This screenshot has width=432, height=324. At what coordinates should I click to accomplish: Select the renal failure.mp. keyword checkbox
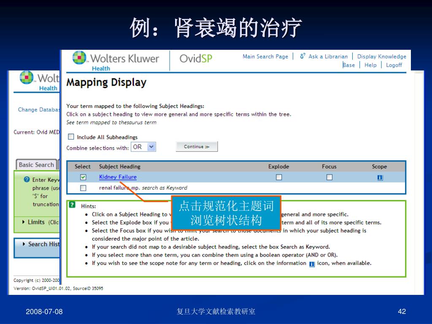tap(83, 188)
